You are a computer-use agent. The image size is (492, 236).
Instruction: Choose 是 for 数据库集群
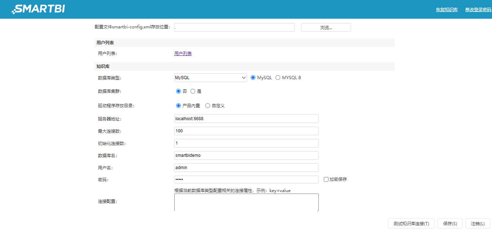tap(193, 91)
